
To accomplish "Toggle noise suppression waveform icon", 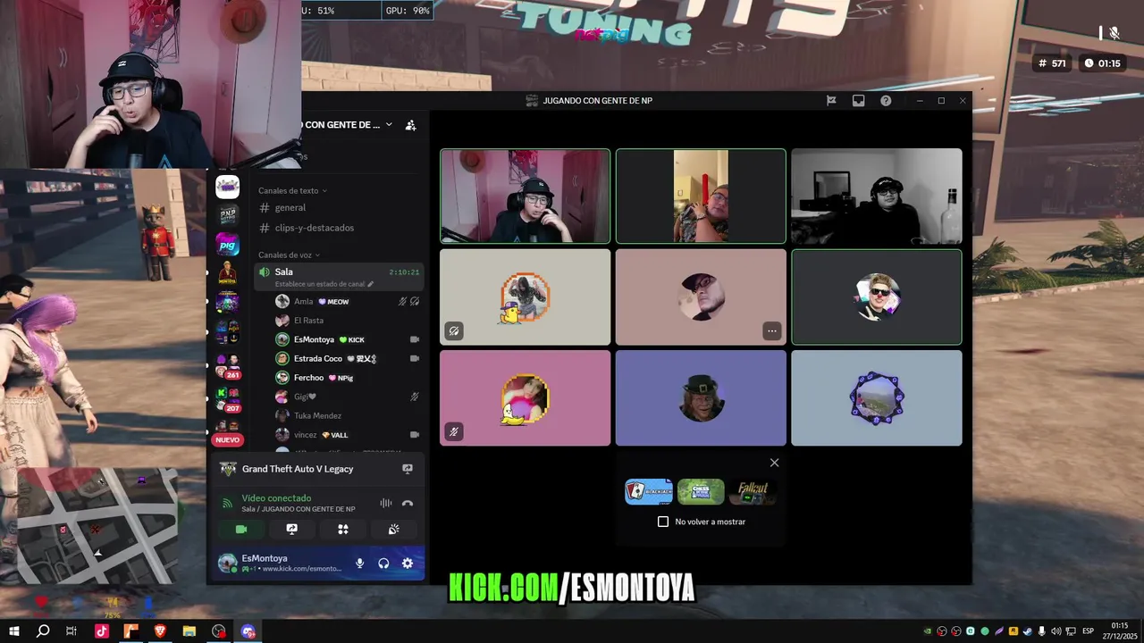I will click(x=386, y=503).
